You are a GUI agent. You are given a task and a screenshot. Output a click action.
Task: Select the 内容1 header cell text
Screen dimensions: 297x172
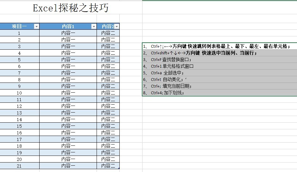pyautogui.click(x=68, y=26)
